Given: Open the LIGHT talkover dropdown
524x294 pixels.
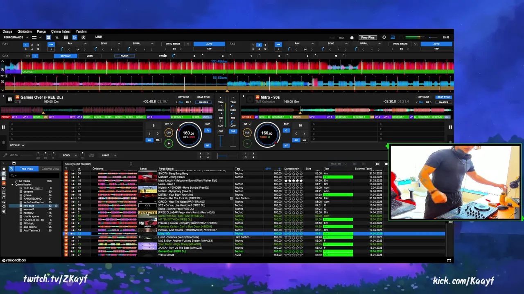Looking at the screenshot, I should pyautogui.click(x=108, y=155).
